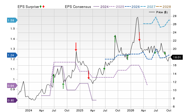
Task: Click the 1.1 EPS axis label
Action: click(13, 69)
